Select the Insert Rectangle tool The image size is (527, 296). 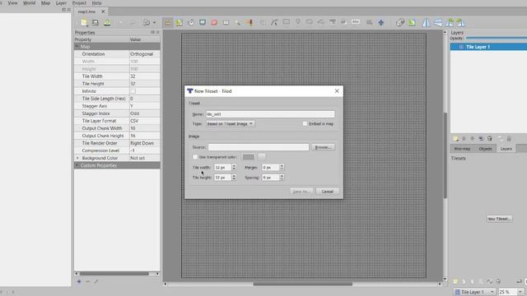(286, 22)
